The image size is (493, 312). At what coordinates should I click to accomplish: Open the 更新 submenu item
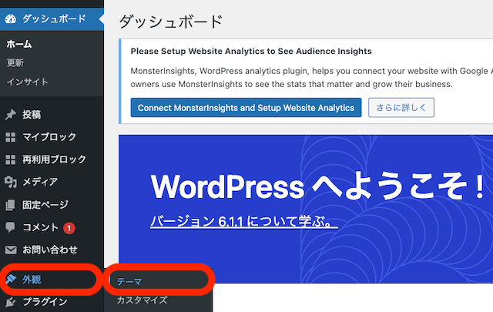15,63
